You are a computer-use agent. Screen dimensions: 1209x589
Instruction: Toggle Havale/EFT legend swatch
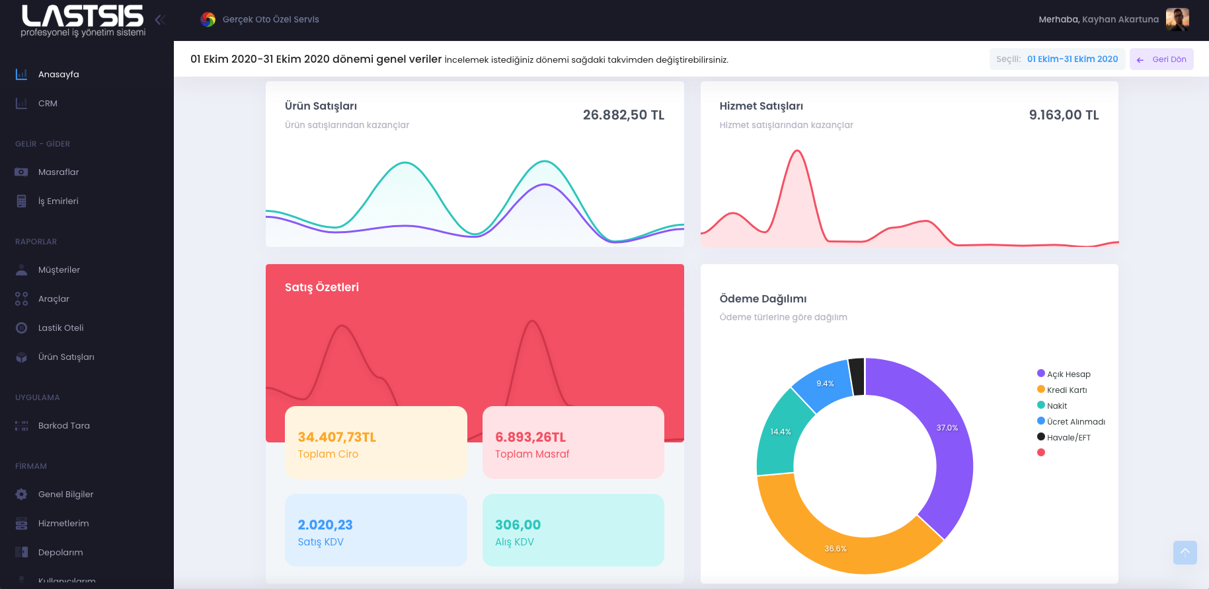1041,436
